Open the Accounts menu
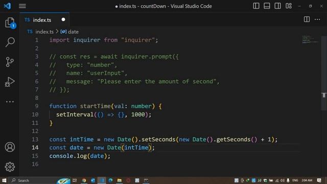Screen dimensions: 327x184 10,147
